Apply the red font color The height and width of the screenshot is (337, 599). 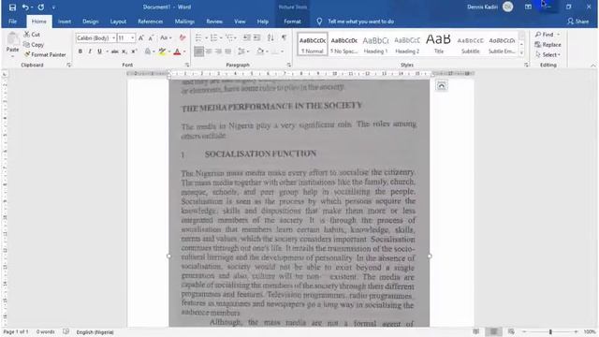(177, 51)
